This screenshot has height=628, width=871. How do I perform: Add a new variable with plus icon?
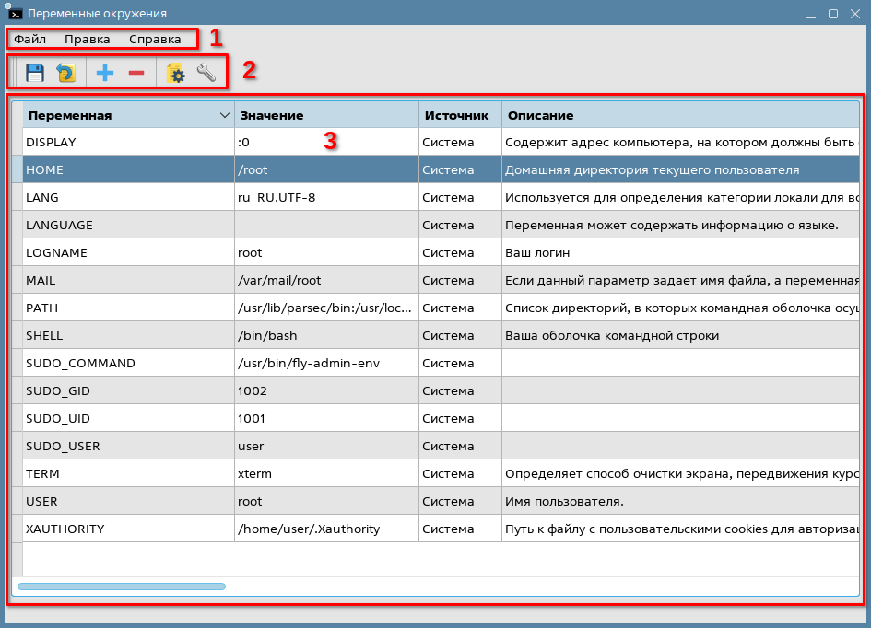[x=105, y=73]
